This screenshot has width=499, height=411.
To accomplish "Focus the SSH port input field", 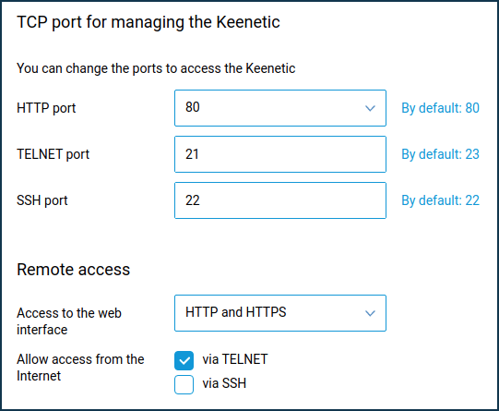I will click(x=280, y=200).
